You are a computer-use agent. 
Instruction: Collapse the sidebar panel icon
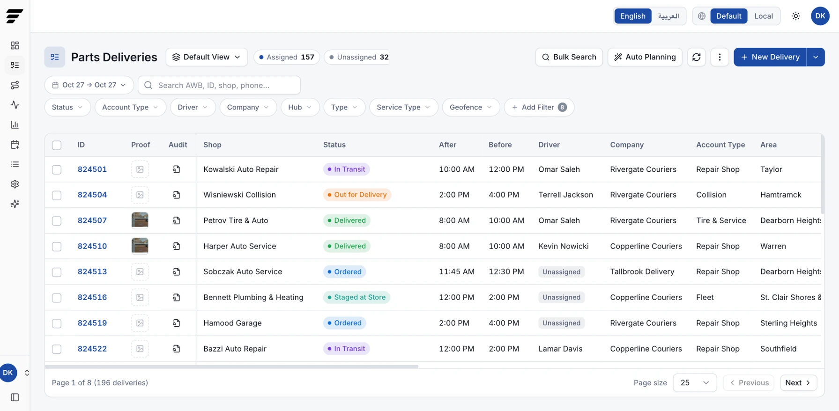click(x=15, y=397)
